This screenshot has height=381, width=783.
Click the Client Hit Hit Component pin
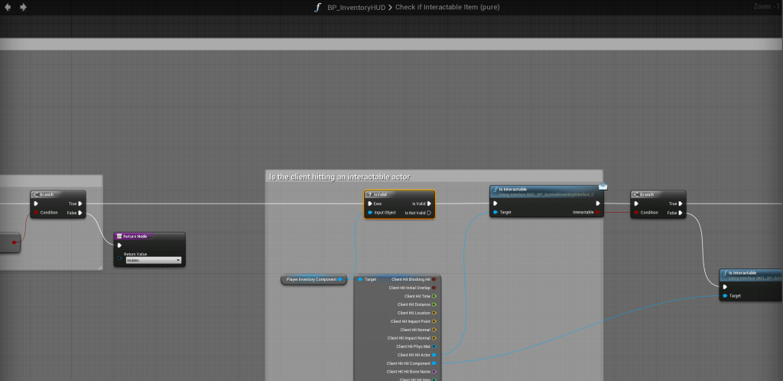[x=434, y=363]
